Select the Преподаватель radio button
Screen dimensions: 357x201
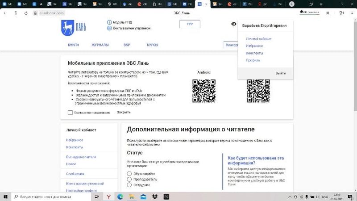coord(129,180)
